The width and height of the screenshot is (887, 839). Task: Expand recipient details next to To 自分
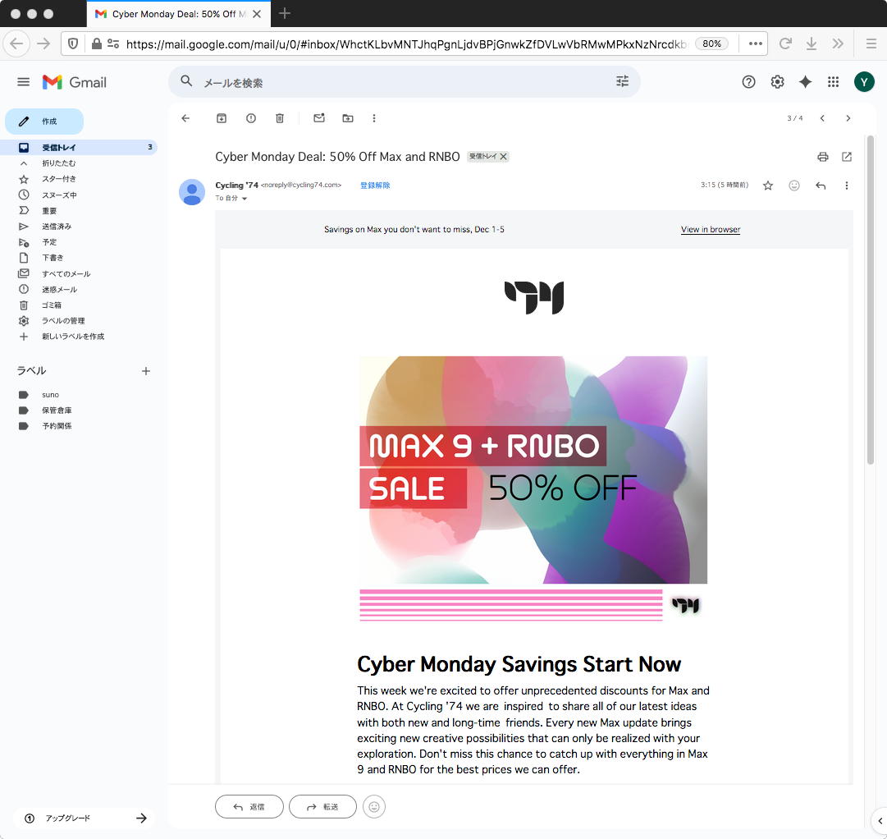click(x=245, y=199)
